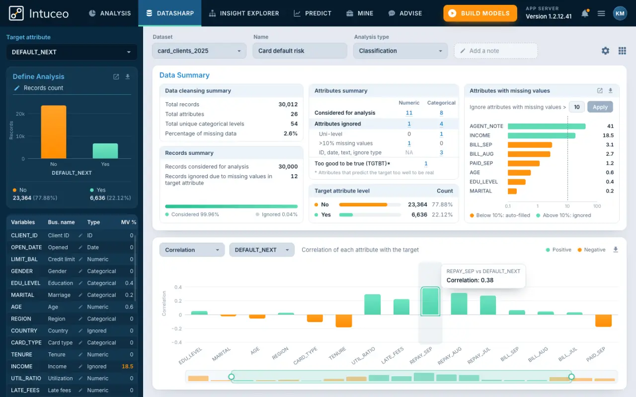Expand the Correlation chart type dropdown
This screenshot has height=397, width=636.
pyautogui.click(x=192, y=250)
